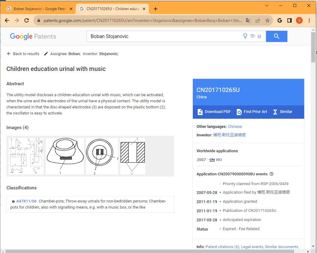
Task: Open the Google extension icon
Action: coord(279,20)
